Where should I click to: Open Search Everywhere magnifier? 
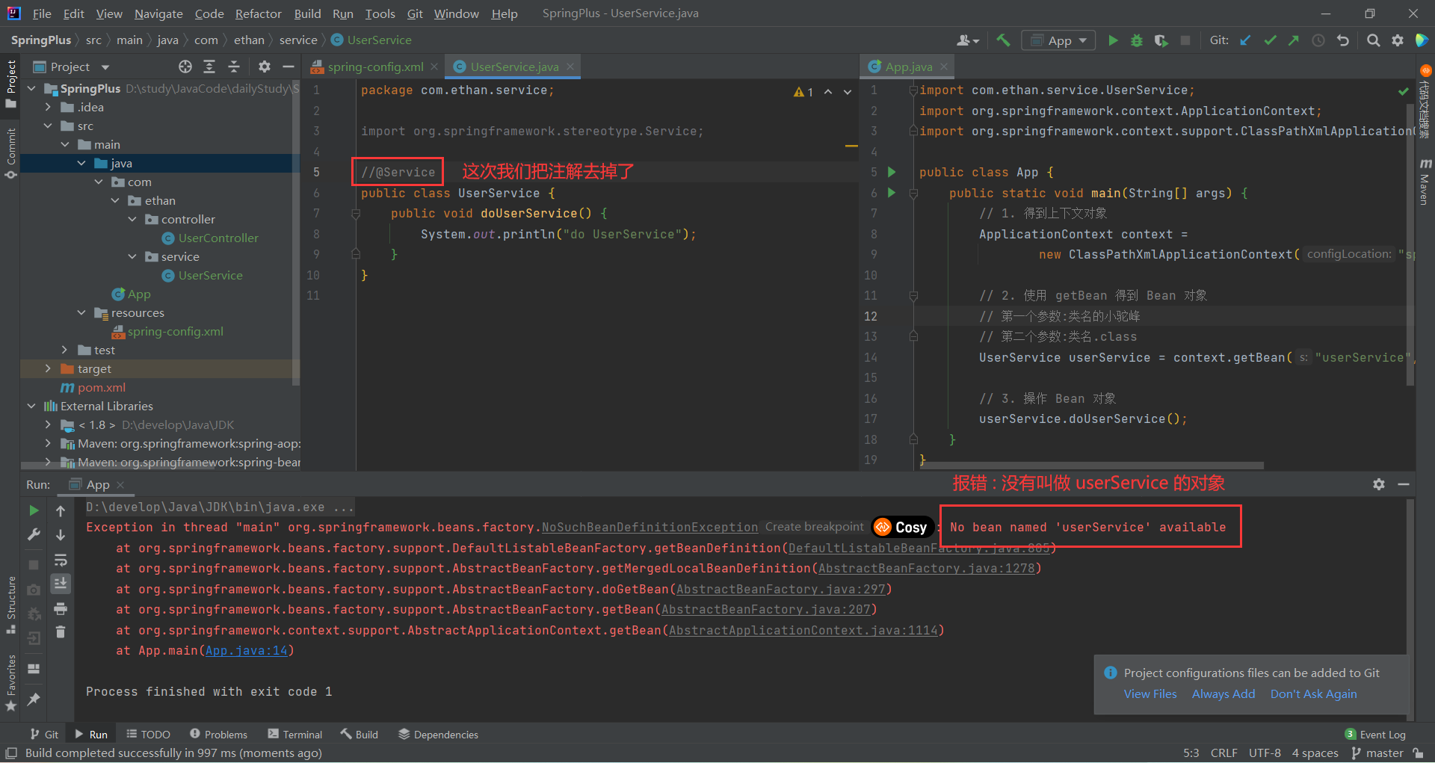click(x=1373, y=40)
